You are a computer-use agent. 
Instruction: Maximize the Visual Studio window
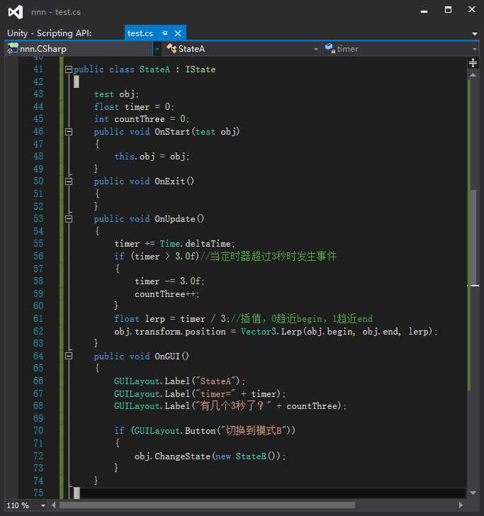pyautogui.click(x=448, y=10)
